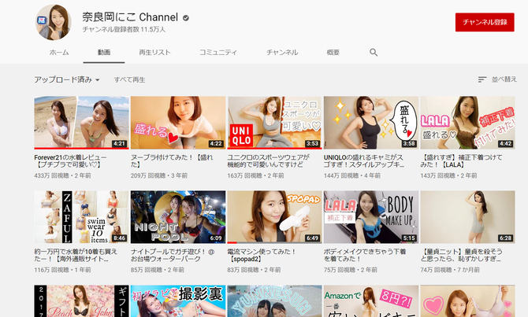Viewport: 528px width, 317px height.
Task: Click title 電流マシン使ってみた！
Action: point(262,255)
